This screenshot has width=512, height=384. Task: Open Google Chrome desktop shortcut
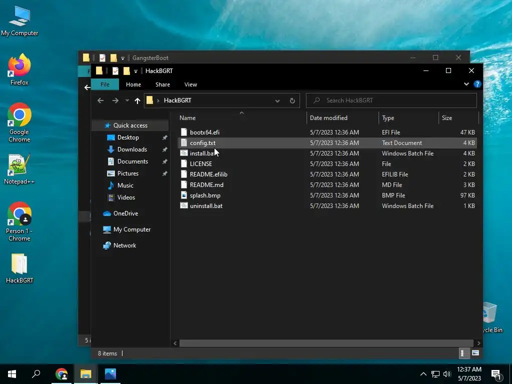[x=19, y=122]
